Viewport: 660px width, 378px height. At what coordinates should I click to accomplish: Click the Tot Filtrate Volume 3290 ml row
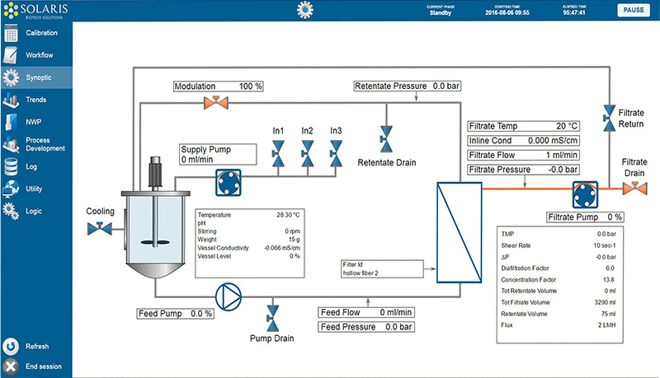[x=559, y=302]
